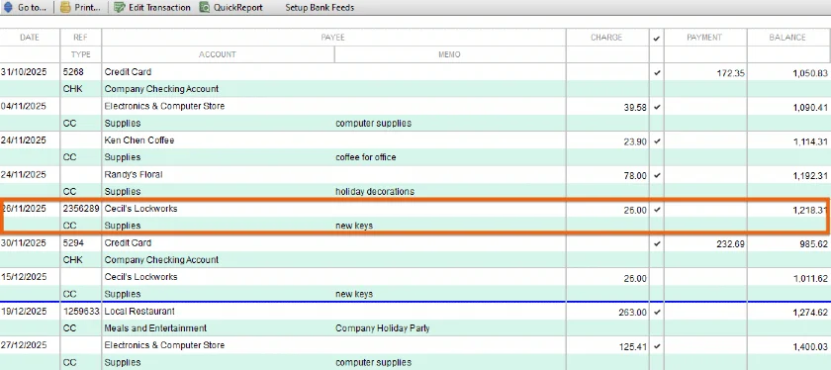Click payee Ken Chen Coffee
The width and height of the screenshot is (831, 370).
tap(139, 140)
